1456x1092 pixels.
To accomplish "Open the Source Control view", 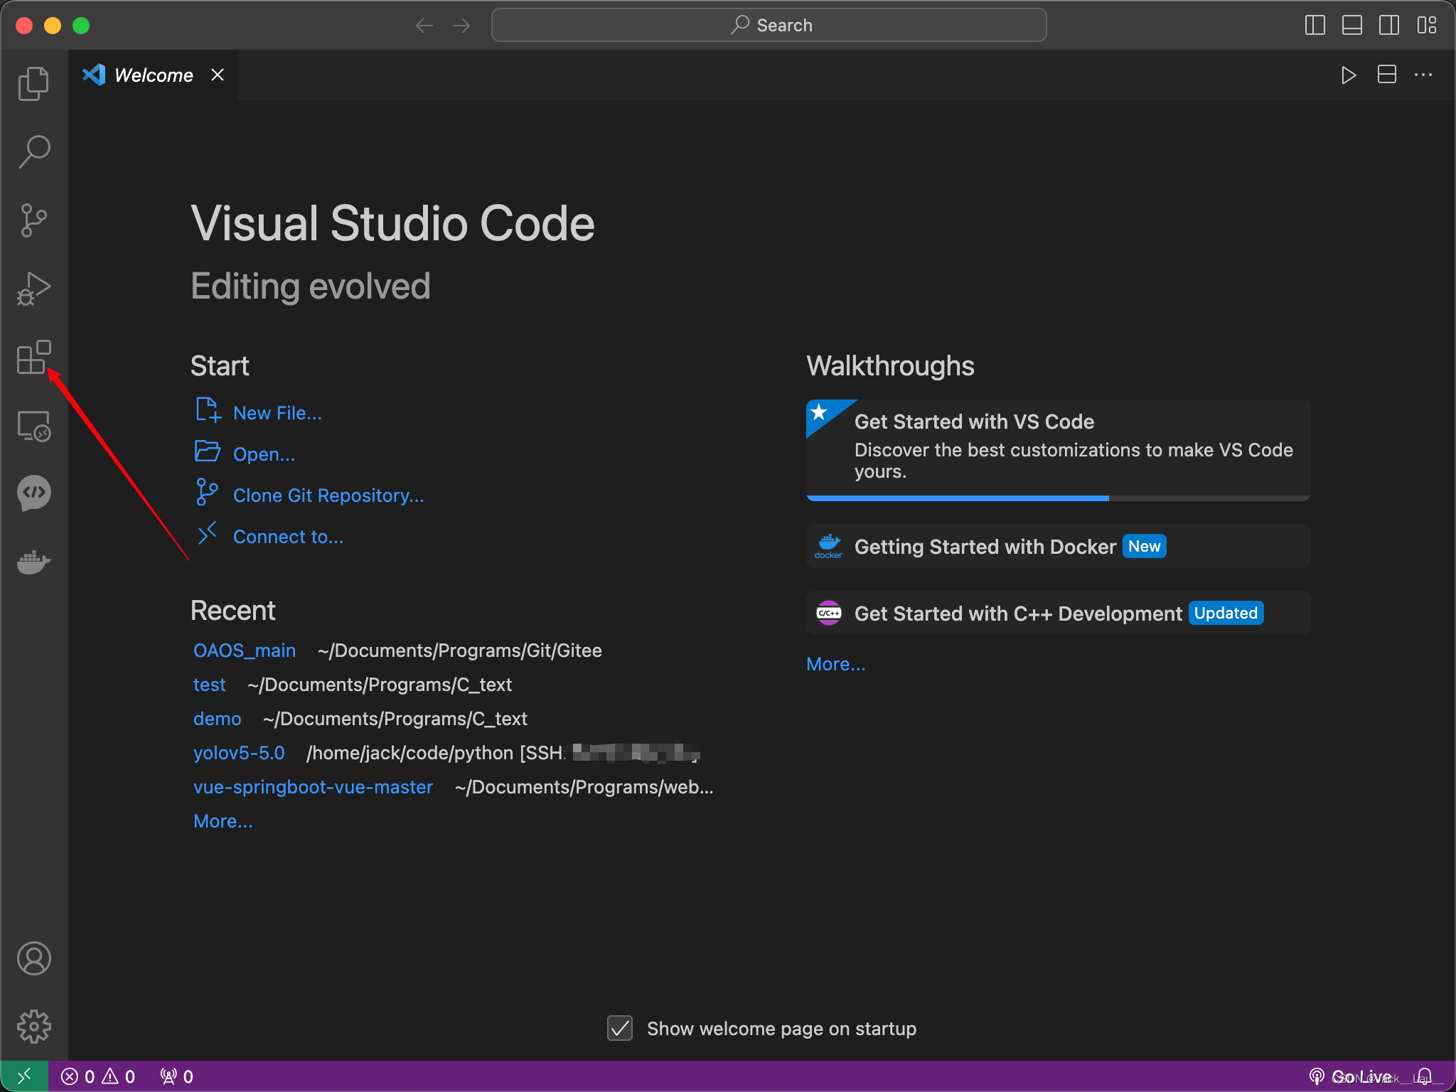I will click(x=33, y=220).
